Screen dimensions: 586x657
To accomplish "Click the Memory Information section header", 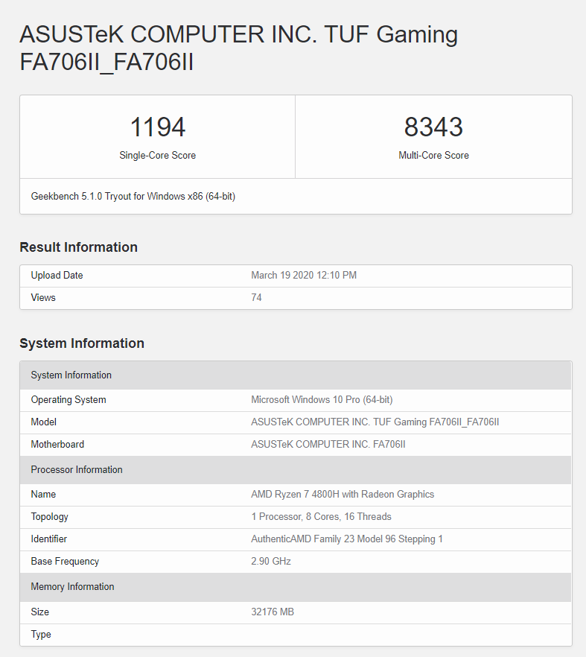I will (x=296, y=587).
